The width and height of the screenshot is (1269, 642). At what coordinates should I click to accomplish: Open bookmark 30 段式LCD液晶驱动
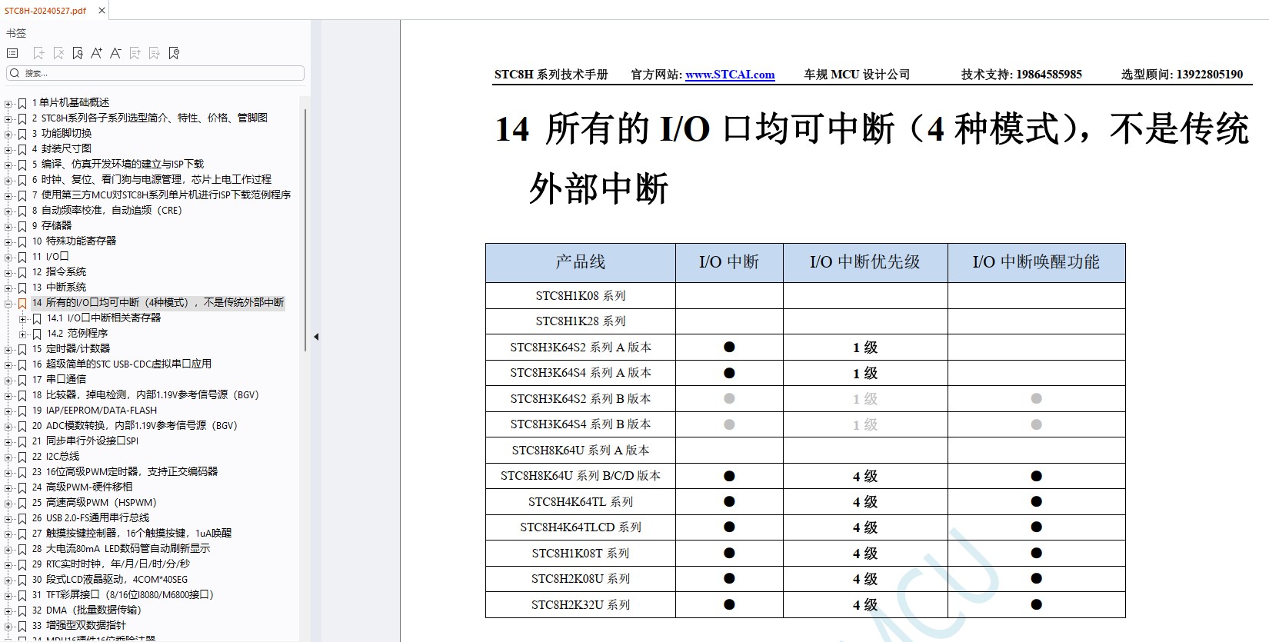pyautogui.click(x=109, y=579)
